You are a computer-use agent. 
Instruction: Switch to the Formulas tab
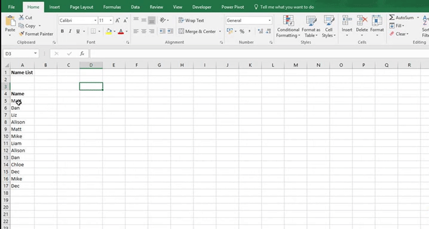pos(112,7)
